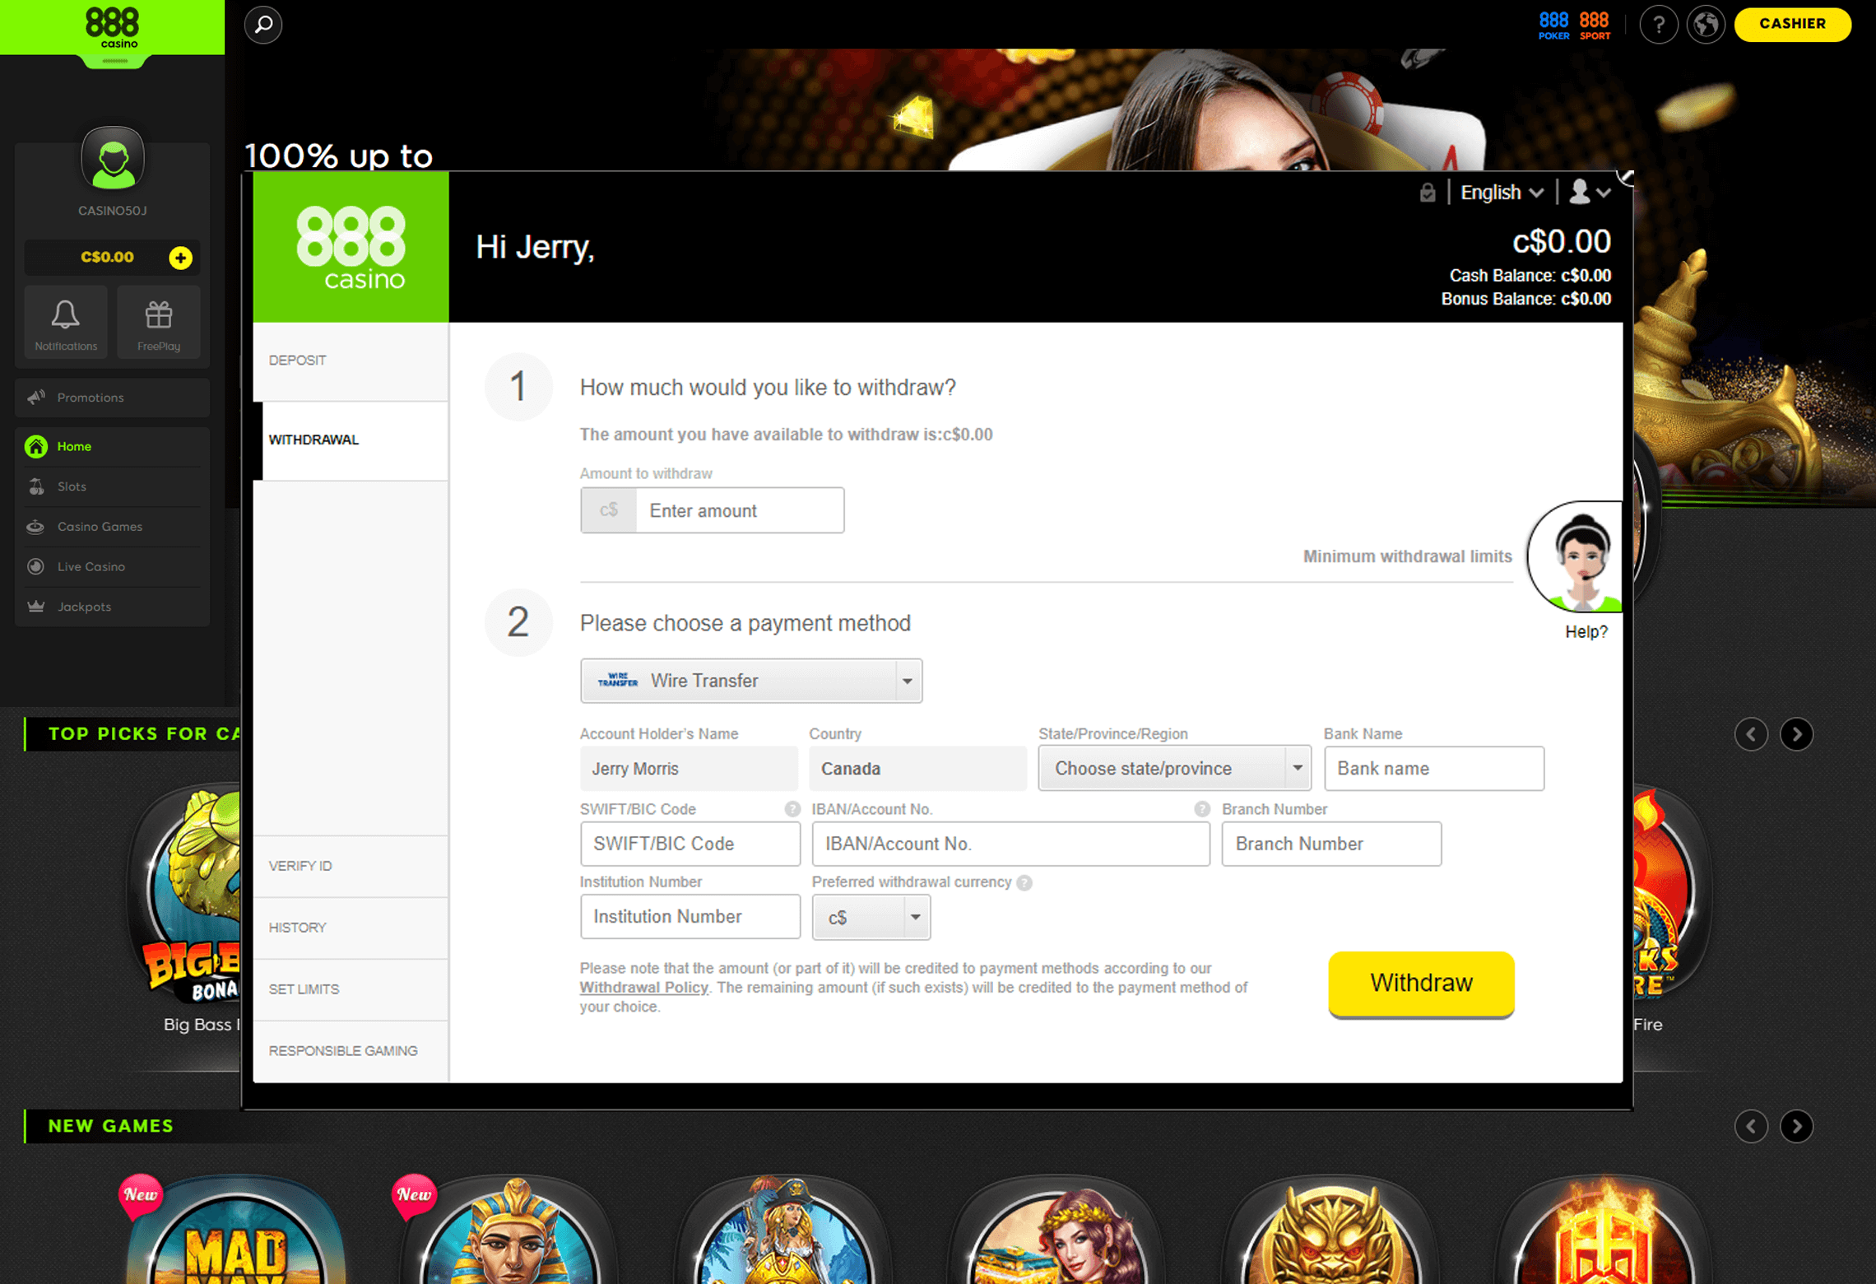1876x1284 pixels.
Task: Switch to the DEPOSIT tab
Action: (x=351, y=361)
